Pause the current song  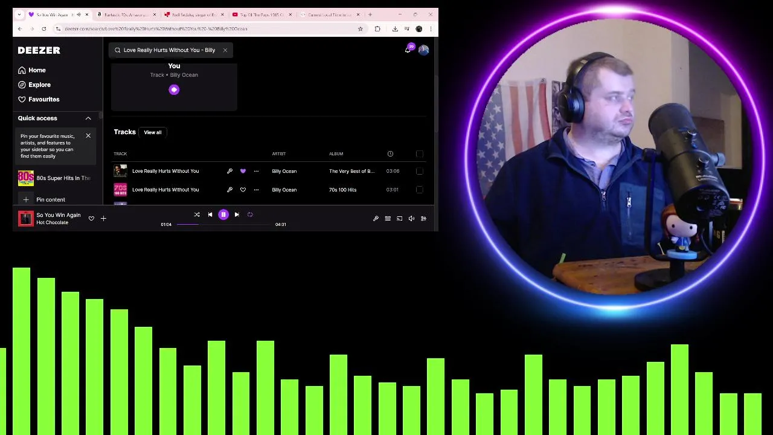tap(223, 214)
